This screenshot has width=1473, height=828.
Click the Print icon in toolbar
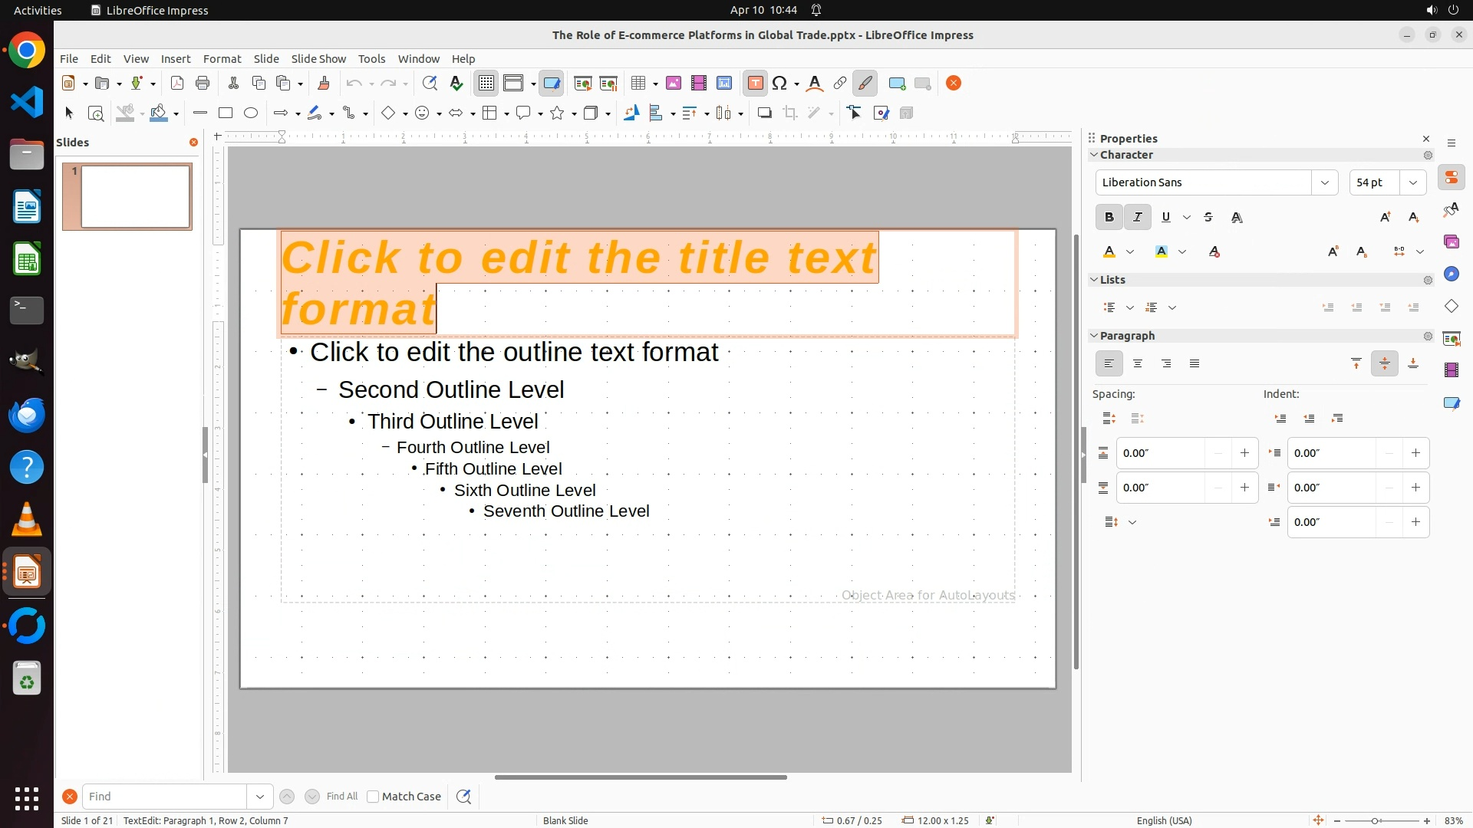coord(203,84)
